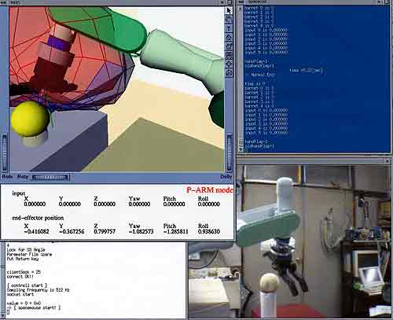
Task: Focus the white control terminal text
Action: tap(94, 279)
